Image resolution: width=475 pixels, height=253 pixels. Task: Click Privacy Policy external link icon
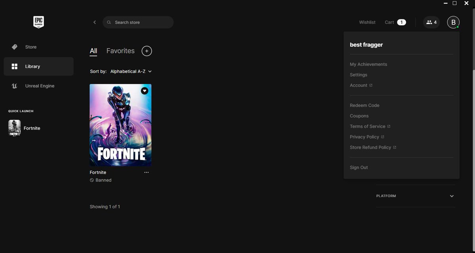click(x=382, y=137)
